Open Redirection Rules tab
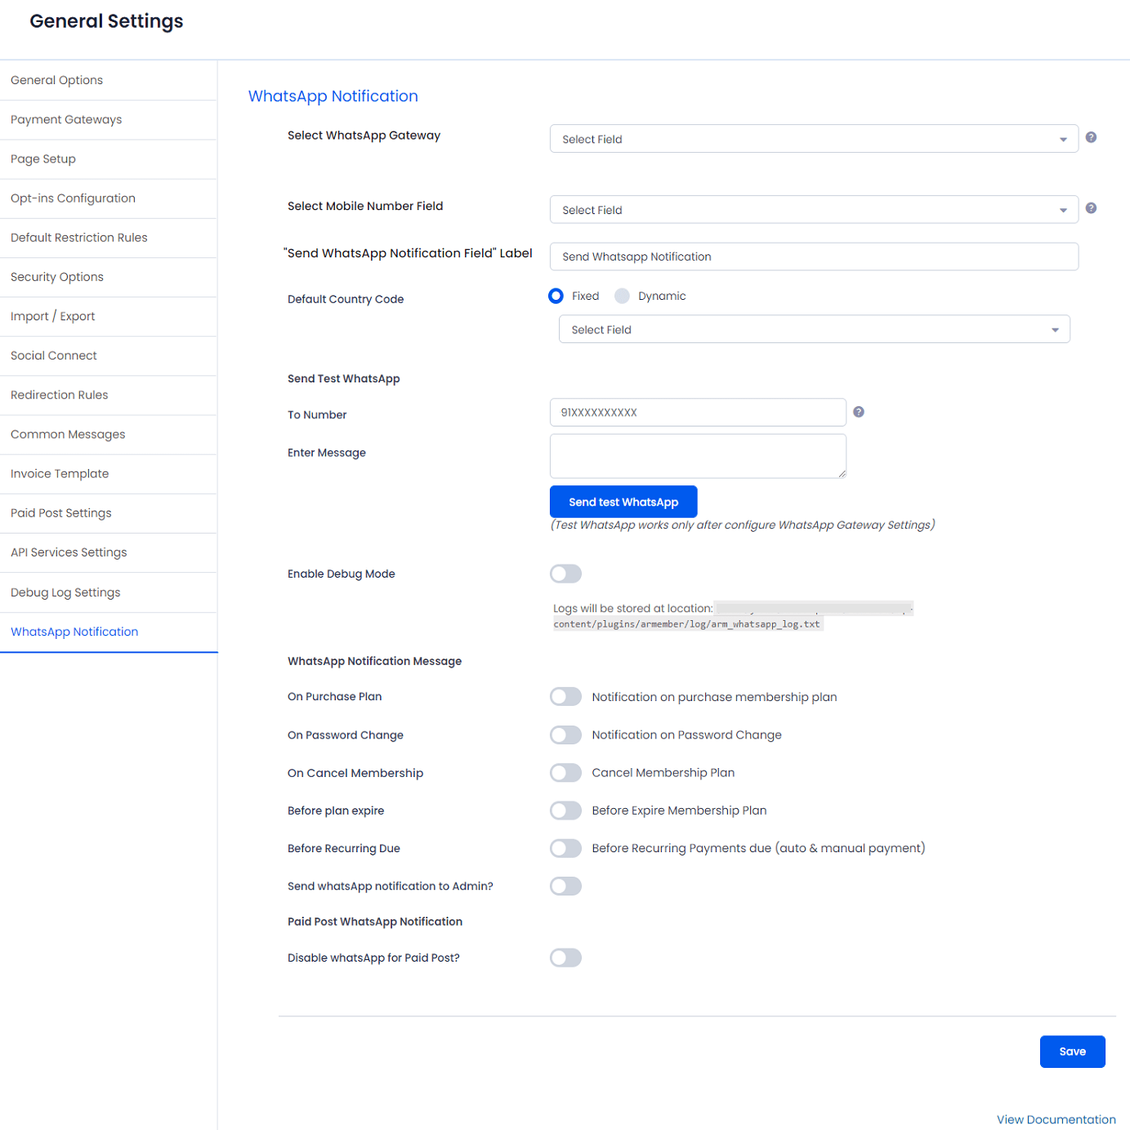The width and height of the screenshot is (1130, 1130). (x=109, y=395)
